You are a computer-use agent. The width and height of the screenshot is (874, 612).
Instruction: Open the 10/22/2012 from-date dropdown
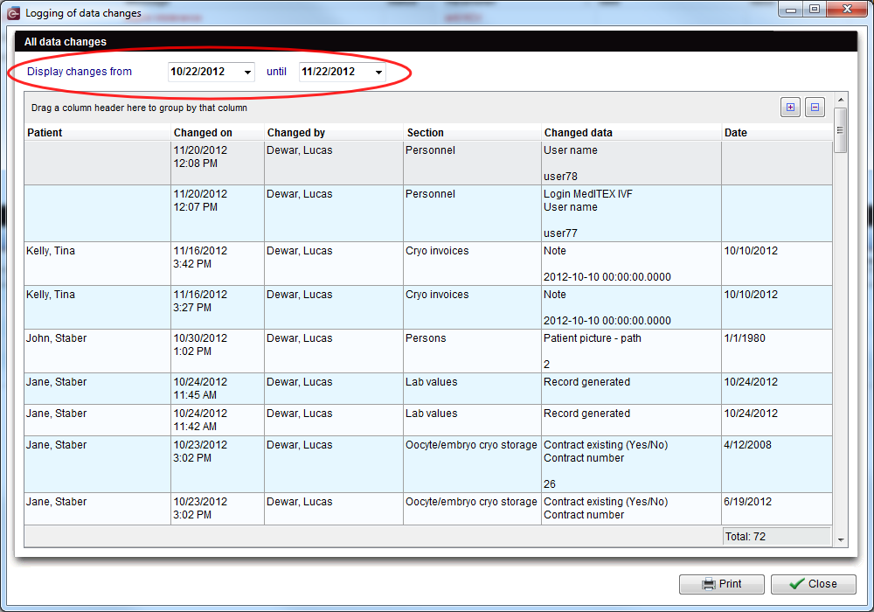tap(247, 72)
